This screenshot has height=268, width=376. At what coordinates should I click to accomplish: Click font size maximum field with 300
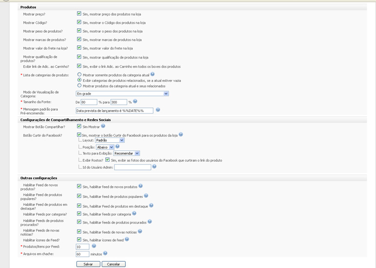pyautogui.click(x=119, y=102)
